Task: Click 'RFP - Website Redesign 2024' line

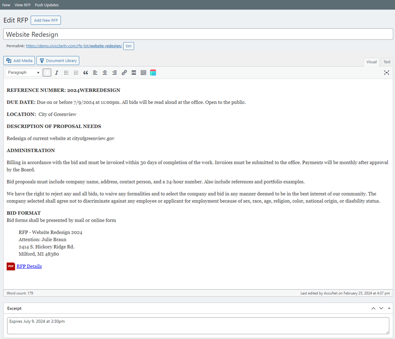Action: (50, 232)
